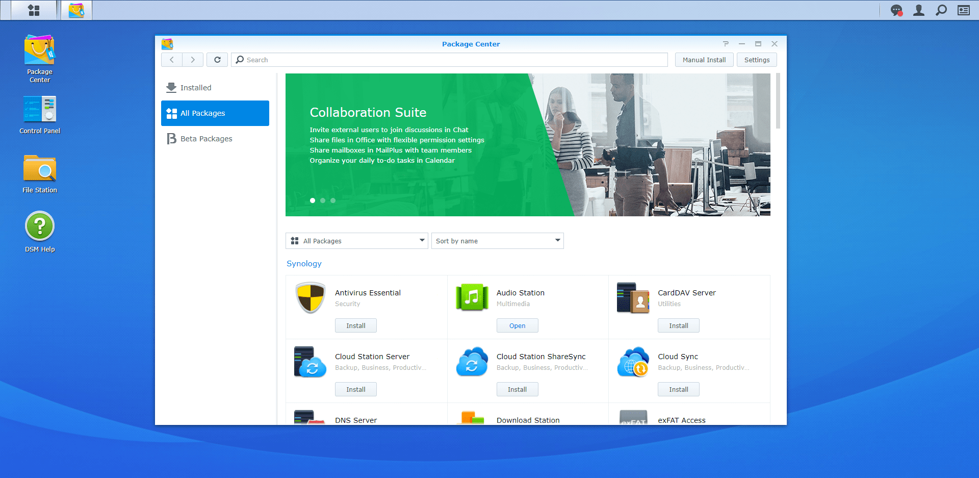Go back using the left arrow

172,60
